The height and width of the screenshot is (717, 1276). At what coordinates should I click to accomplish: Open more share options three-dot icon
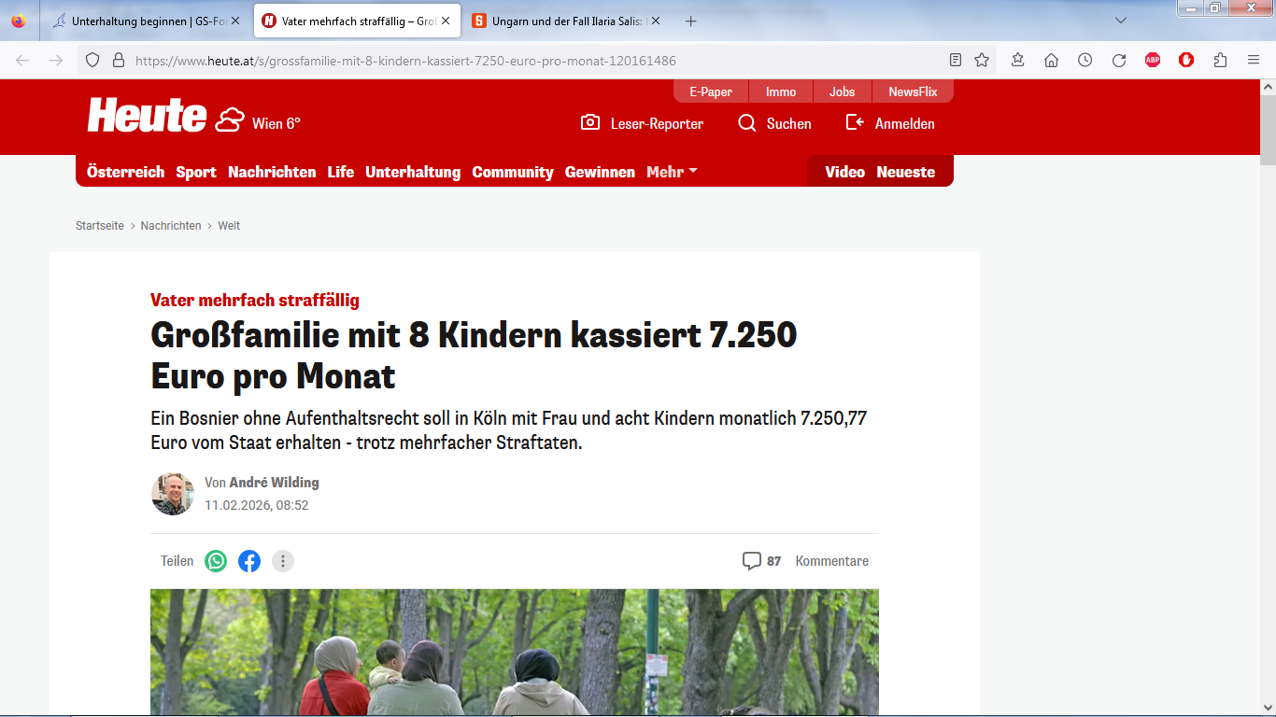click(x=283, y=561)
